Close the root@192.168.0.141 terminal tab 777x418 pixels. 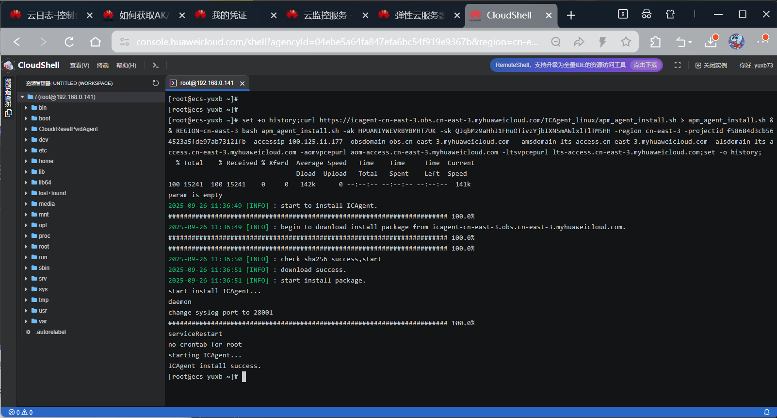click(242, 84)
